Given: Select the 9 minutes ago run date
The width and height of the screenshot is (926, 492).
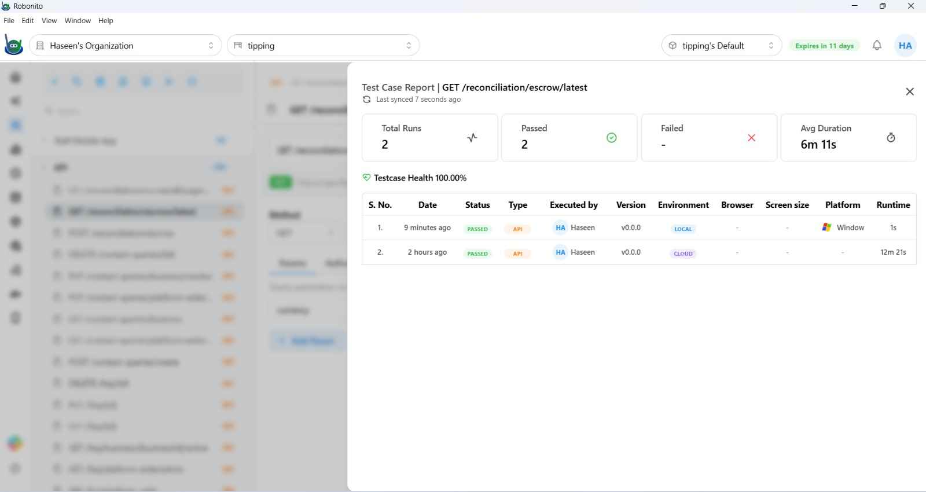Looking at the screenshot, I should [427, 227].
